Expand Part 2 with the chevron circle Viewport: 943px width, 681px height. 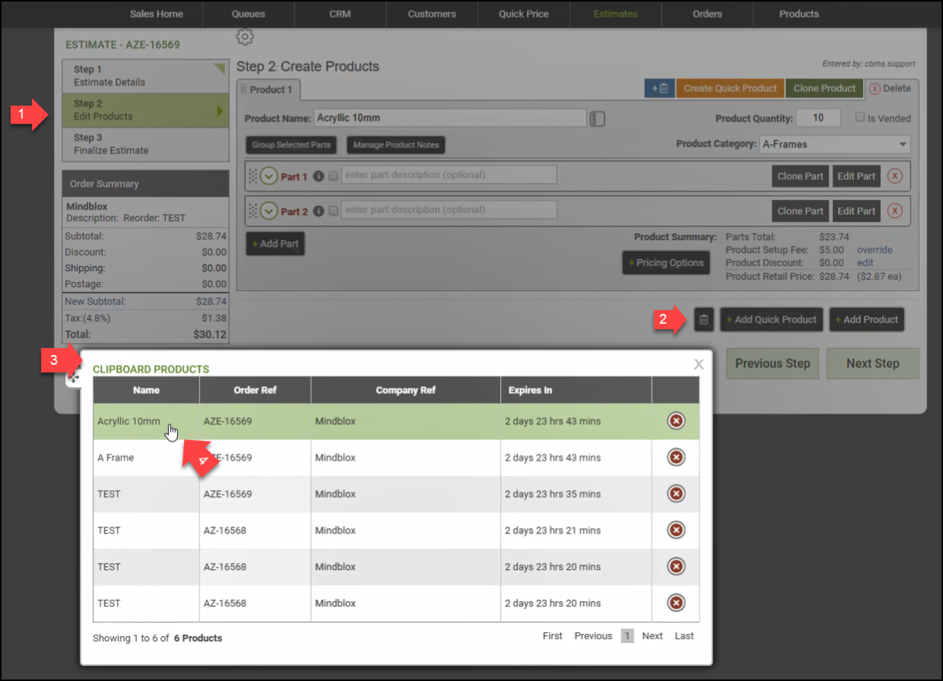click(268, 211)
